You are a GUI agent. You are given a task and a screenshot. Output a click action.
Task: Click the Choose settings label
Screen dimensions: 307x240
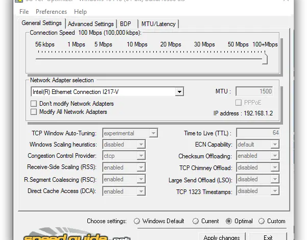[107, 221]
